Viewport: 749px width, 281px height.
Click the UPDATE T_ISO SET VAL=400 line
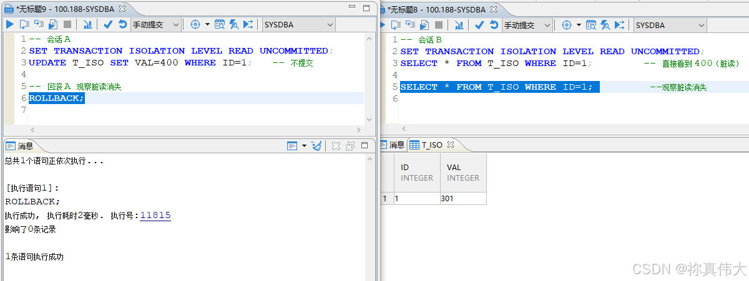click(x=141, y=62)
